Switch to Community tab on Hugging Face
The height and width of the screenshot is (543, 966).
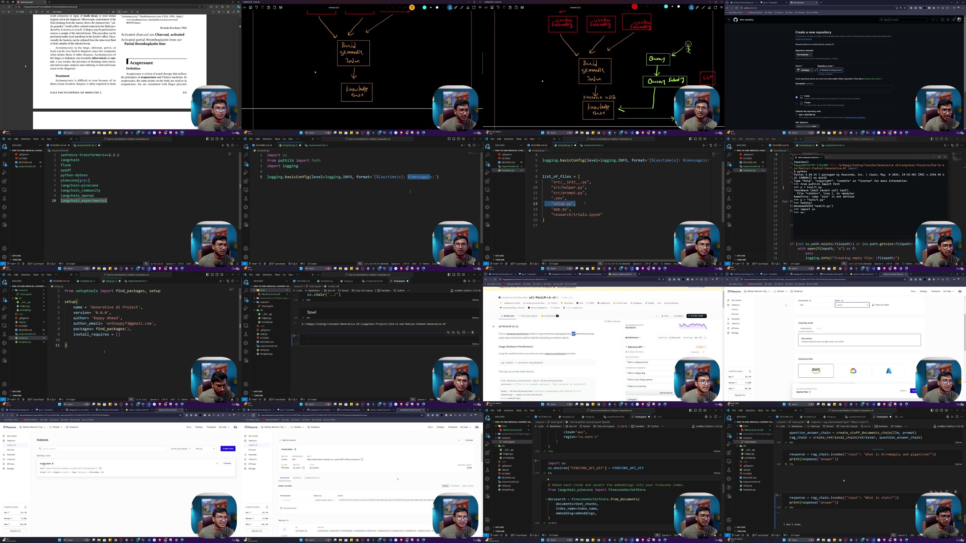coord(550,316)
